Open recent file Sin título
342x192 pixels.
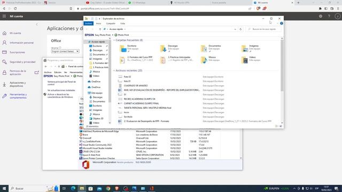(x=128, y=117)
